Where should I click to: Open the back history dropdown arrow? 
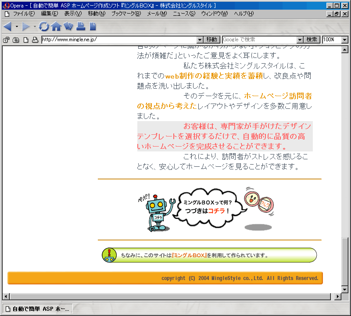point(17,27)
